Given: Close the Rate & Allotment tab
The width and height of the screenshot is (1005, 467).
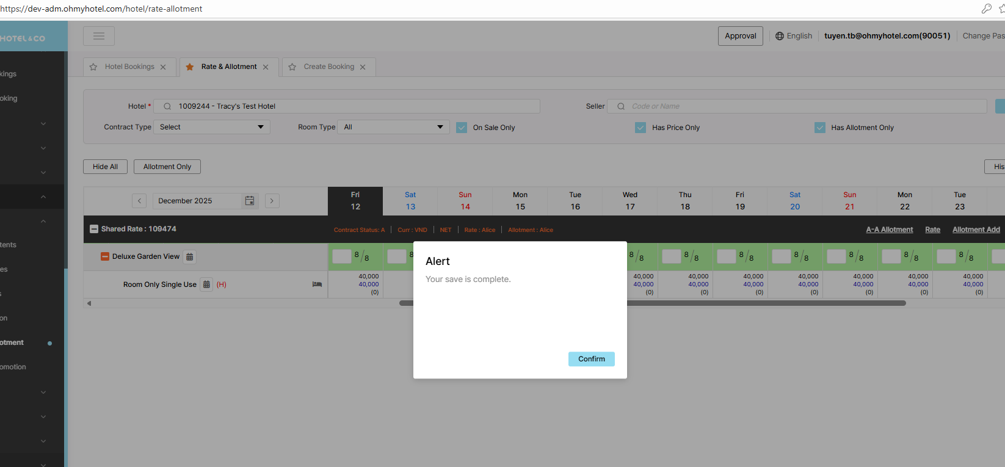Looking at the screenshot, I should [266, 67].
